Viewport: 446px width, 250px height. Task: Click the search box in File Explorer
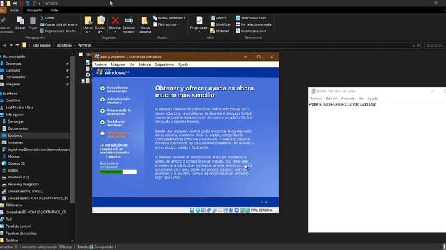pos(435,45)
